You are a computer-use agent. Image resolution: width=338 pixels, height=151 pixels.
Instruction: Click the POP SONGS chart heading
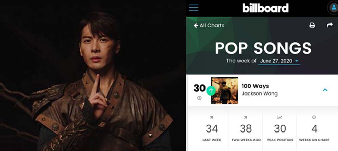(x=263, y=48)
